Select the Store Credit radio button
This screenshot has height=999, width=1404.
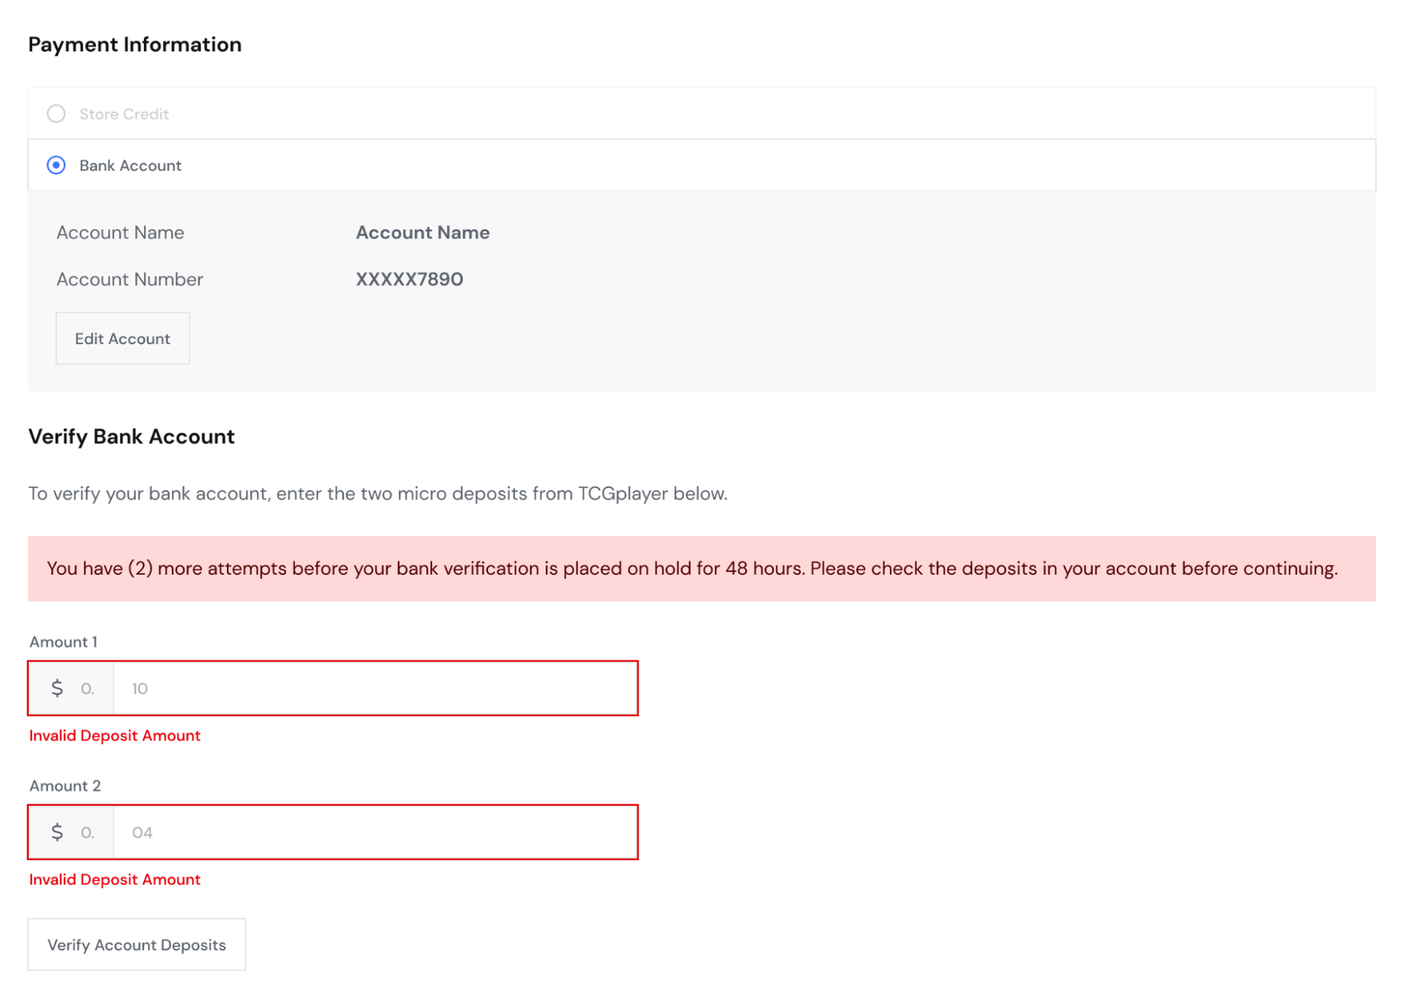click(x=56, y=114)
